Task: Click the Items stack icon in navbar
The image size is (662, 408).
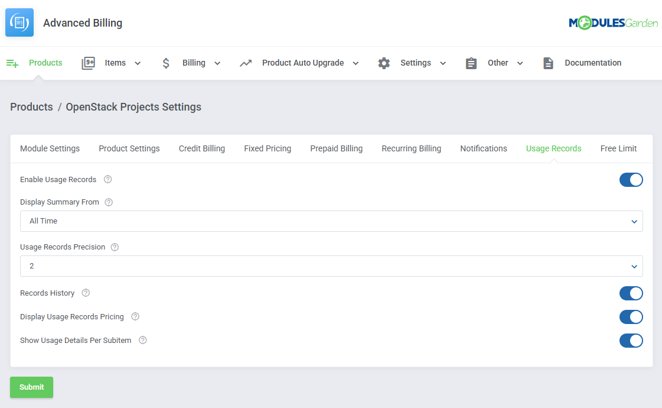Action: coord(88,63)
